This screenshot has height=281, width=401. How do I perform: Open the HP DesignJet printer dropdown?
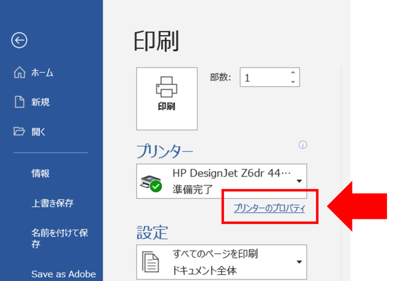point(222,181)
